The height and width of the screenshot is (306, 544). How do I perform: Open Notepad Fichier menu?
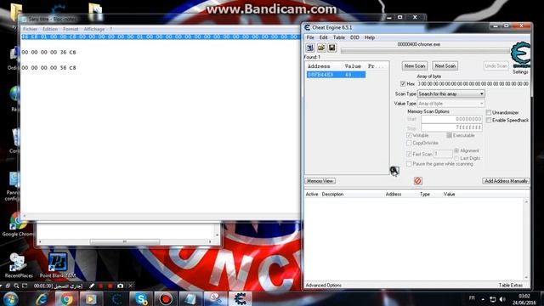coord(31,29)
